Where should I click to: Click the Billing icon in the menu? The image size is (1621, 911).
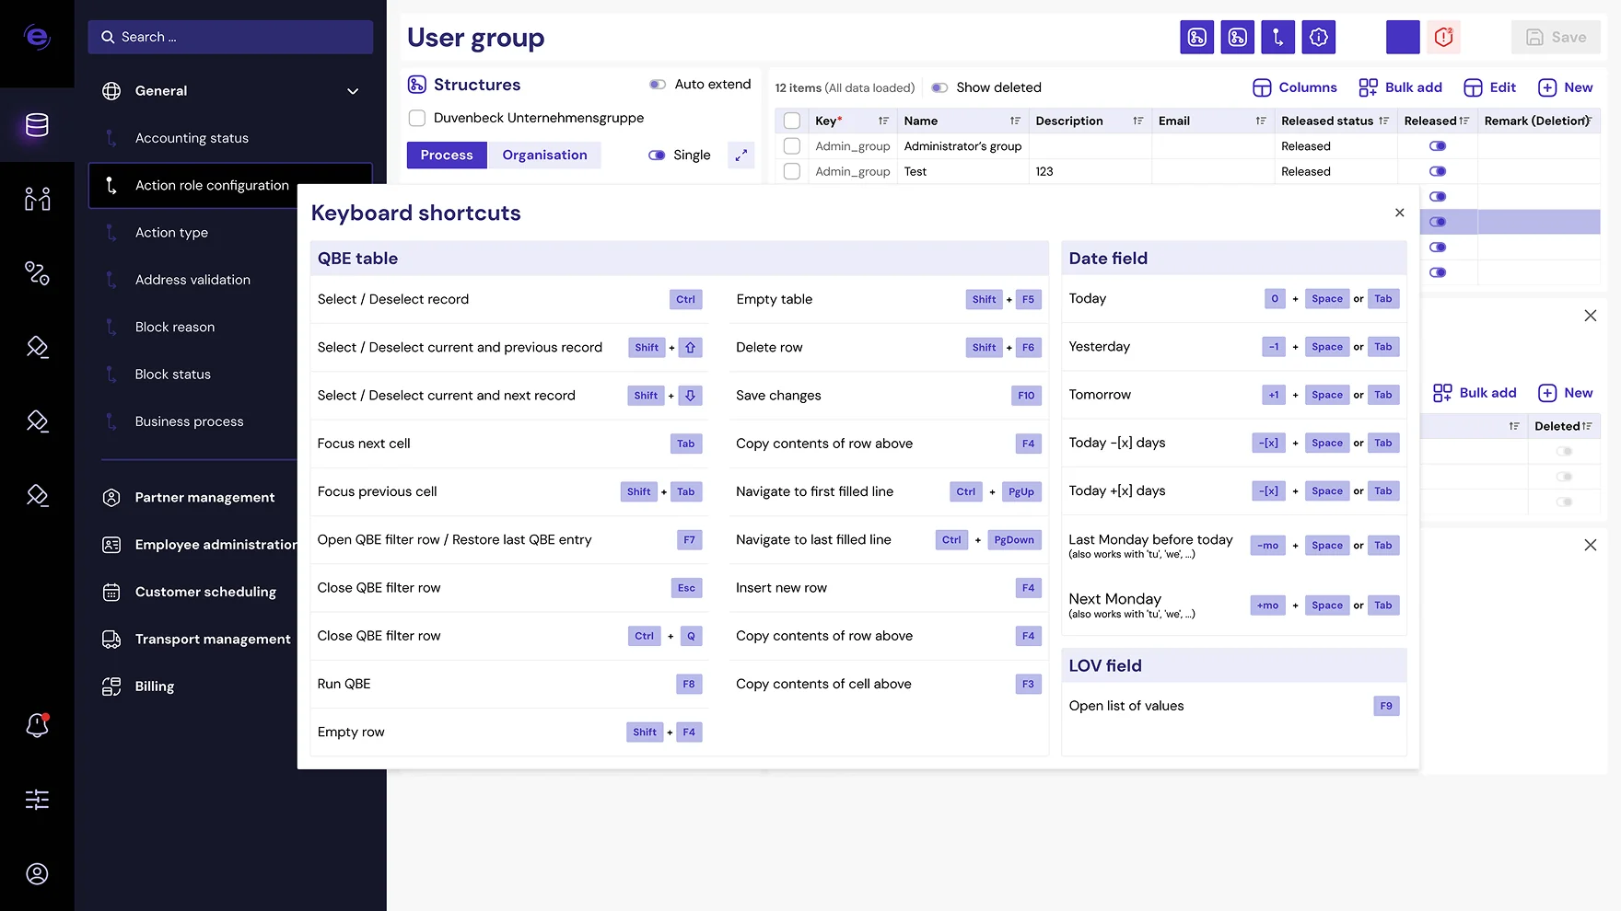click(x=111, y=686)
